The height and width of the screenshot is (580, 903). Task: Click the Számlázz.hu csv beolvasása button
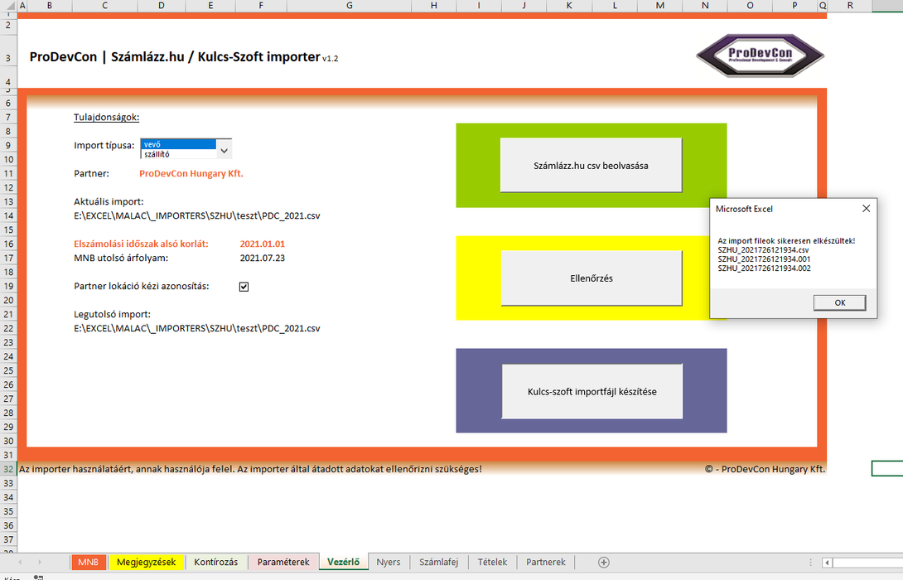(x=591, y=166)
